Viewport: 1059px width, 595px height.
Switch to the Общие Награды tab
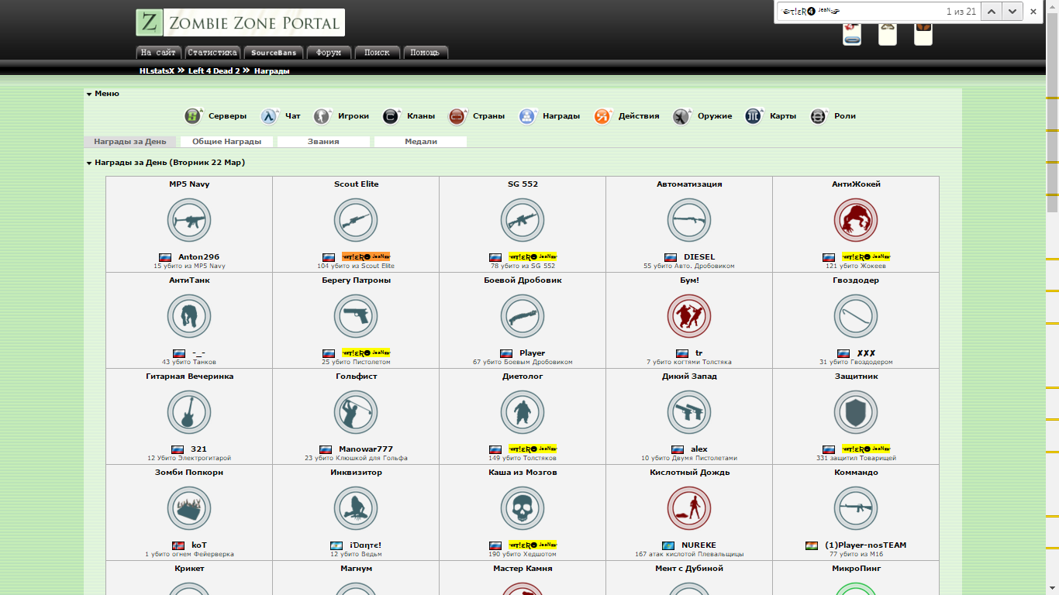(228, 142)
